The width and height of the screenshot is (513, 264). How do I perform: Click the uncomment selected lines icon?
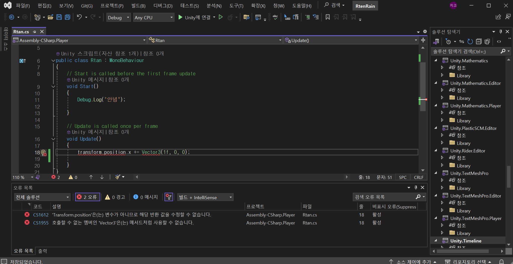[316, 17]
